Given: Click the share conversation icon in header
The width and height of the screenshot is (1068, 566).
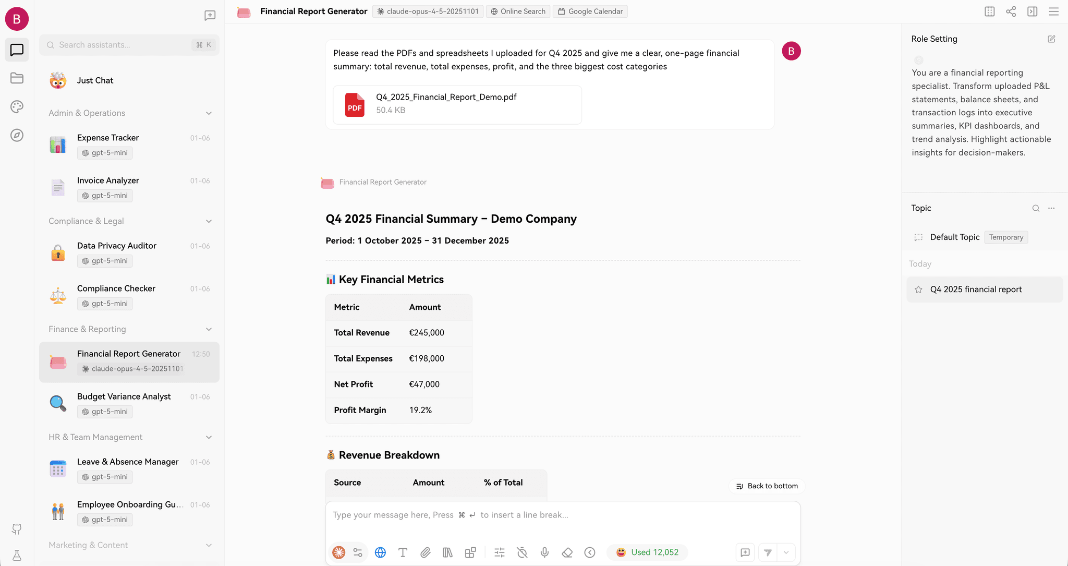Looking at the screenshot, I should click(1011, 11).
